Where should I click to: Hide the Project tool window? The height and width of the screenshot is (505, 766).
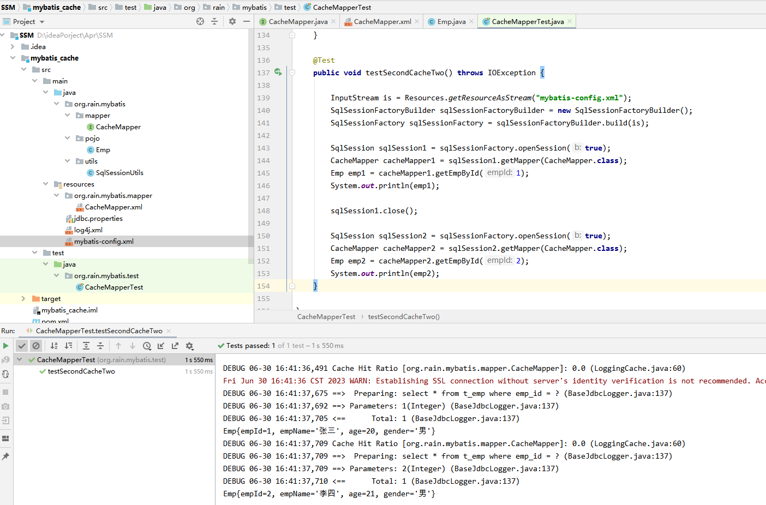click(247, 21)
